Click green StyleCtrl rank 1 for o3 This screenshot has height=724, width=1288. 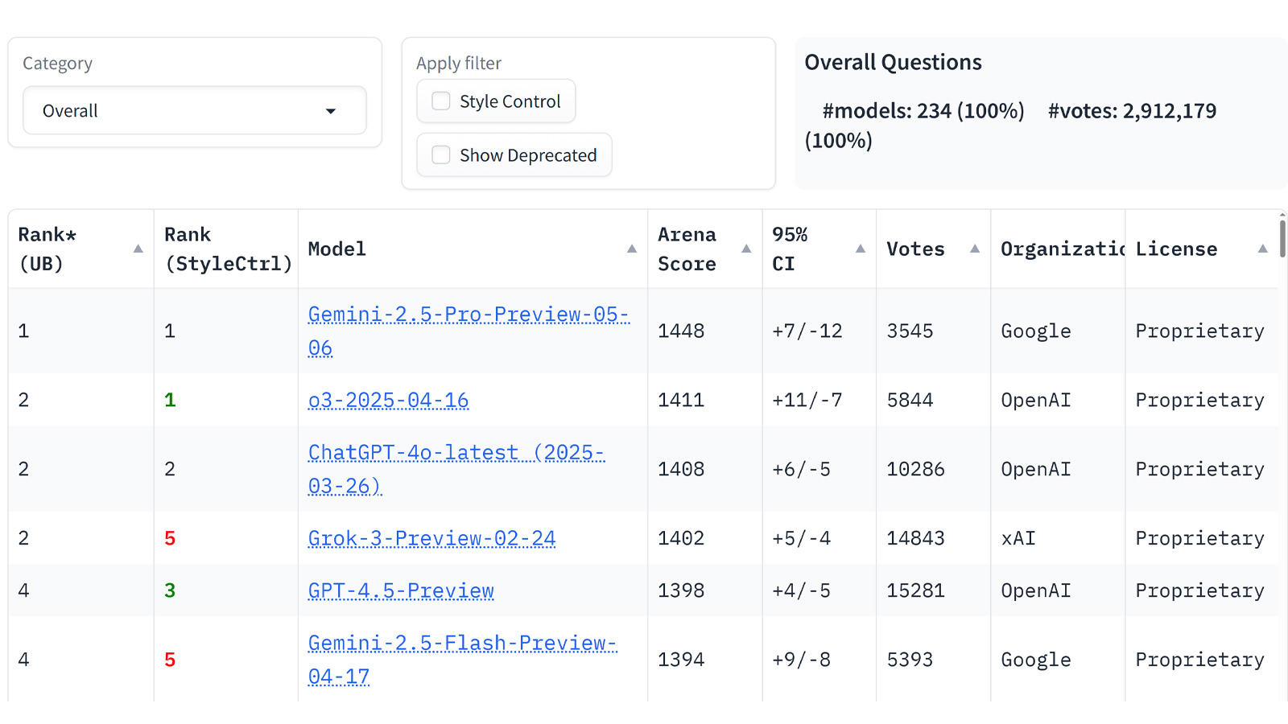coord(170,400)
